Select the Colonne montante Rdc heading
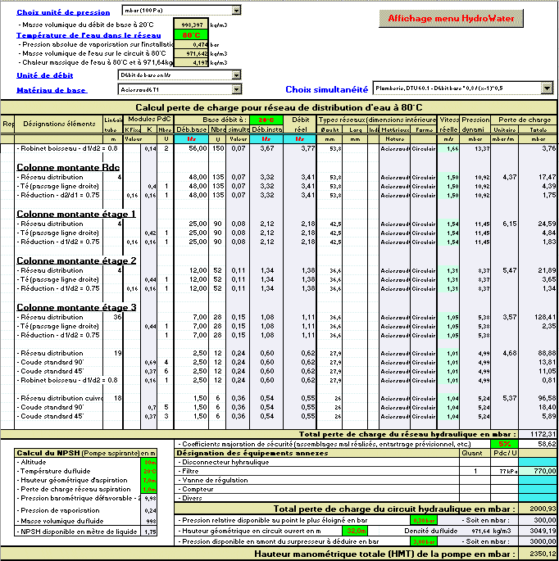This screenshot has width=559, height=561. click(x=68, y=167)
